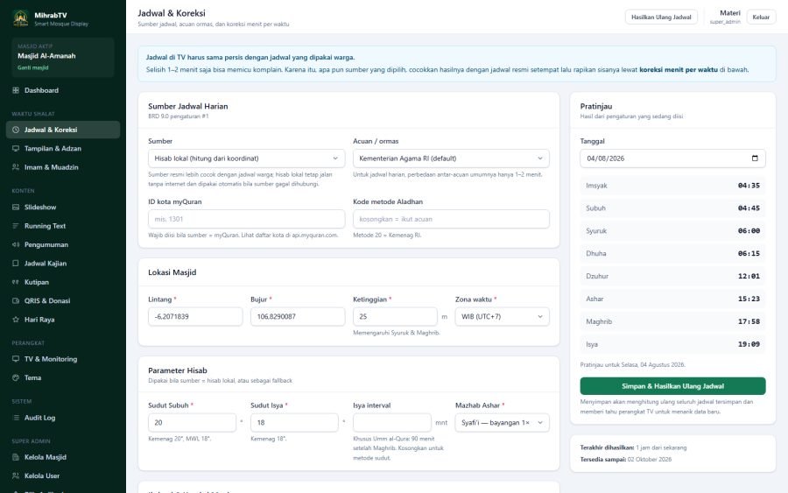Click the quote icon beside Kutipan
Image resolution: width=788 pixels, height=493 pixels.
click(x=16, y=283)
